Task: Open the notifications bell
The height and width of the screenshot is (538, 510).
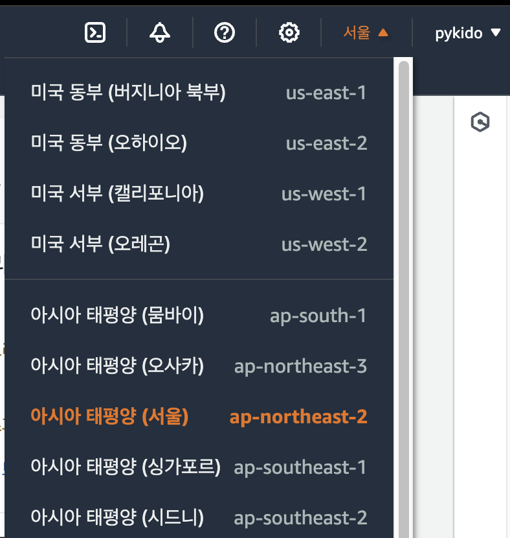Action: (x=160, y=32)
